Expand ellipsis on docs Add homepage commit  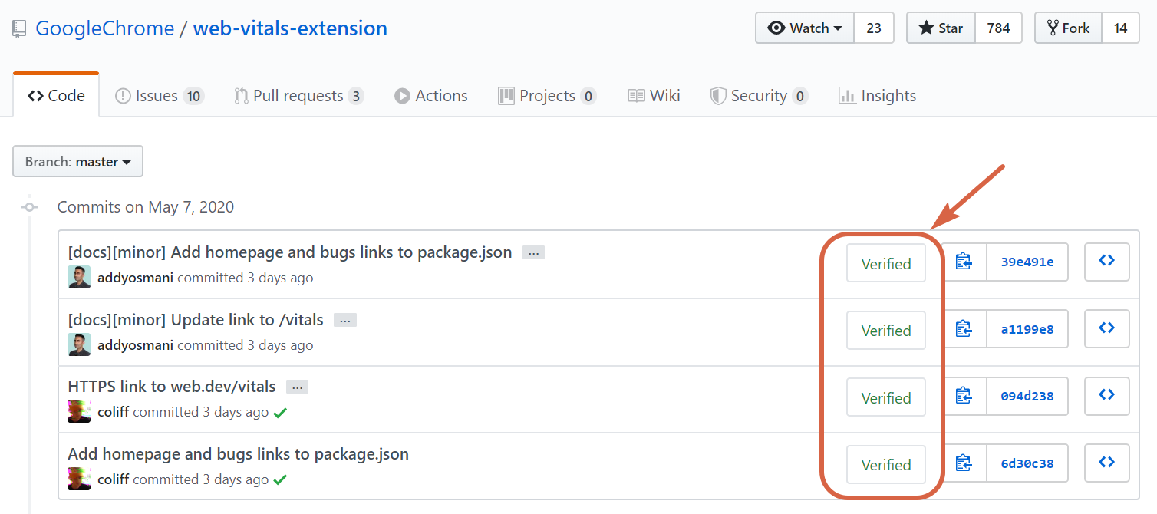533,252
